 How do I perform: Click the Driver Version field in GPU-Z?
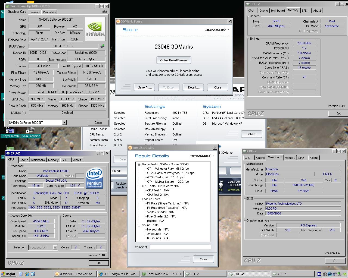pos(67,92)
